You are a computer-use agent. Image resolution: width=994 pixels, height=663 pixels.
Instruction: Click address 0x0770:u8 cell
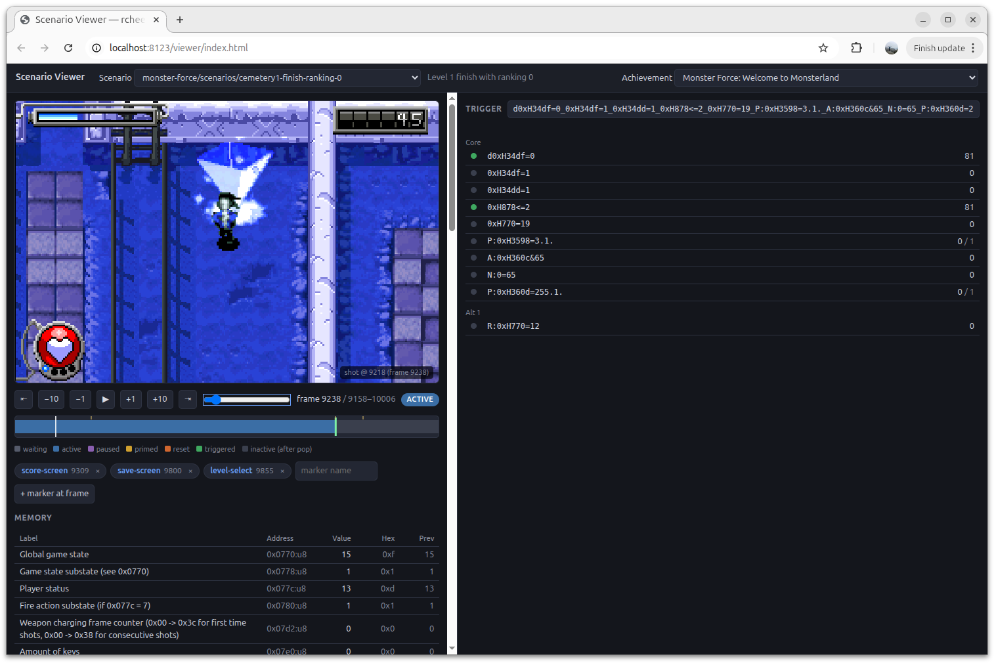286,555
